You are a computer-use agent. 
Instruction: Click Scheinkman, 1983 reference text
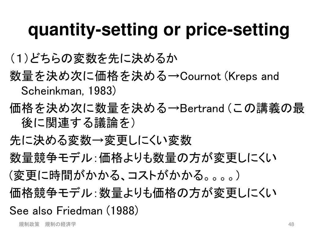pos(68,91)
